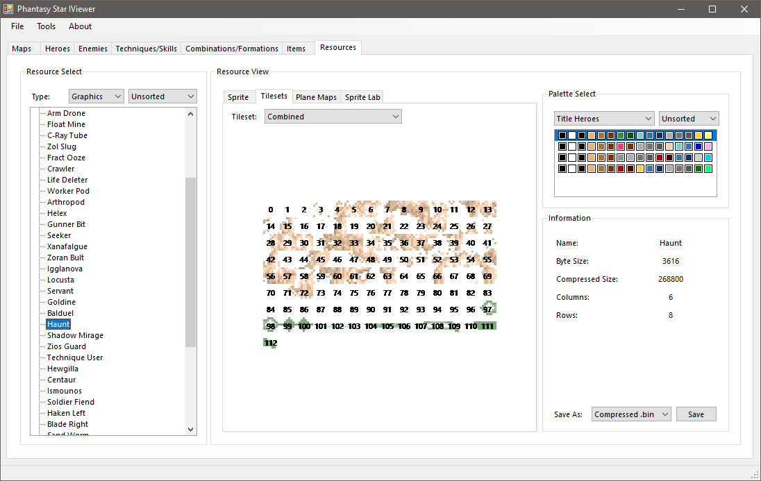Click the Save button

point(696,414)
